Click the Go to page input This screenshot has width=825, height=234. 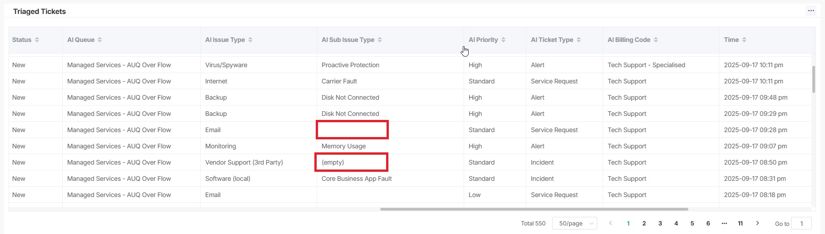pos(802,224)
